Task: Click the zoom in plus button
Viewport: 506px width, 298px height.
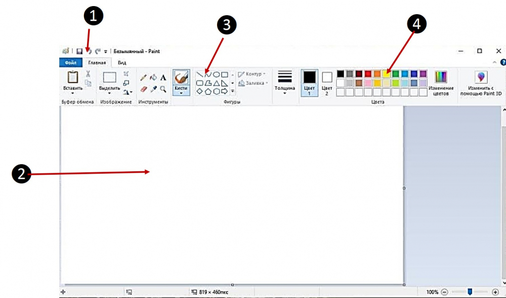Action: click(x=495, y=292)
